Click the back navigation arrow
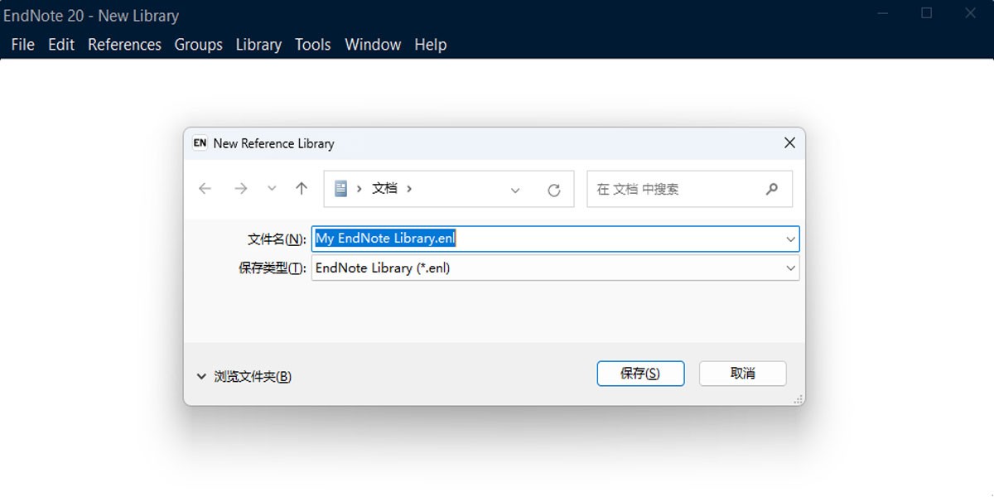994x497 pixels. pos(205,189)
